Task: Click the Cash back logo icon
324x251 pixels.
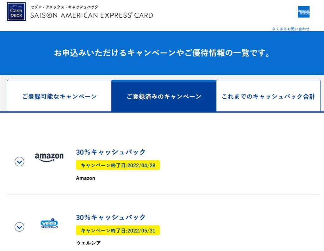Action: [x=16, y=12]
